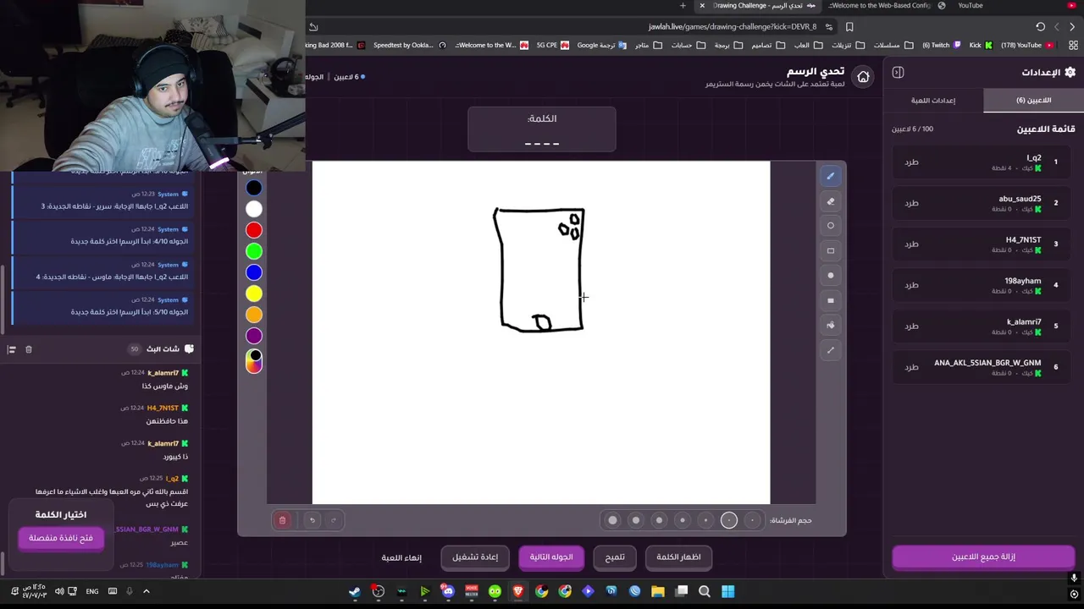This screenshot has width=1084, height=609.
Task: Choose the fourth brush size dot
Action: 683,520
